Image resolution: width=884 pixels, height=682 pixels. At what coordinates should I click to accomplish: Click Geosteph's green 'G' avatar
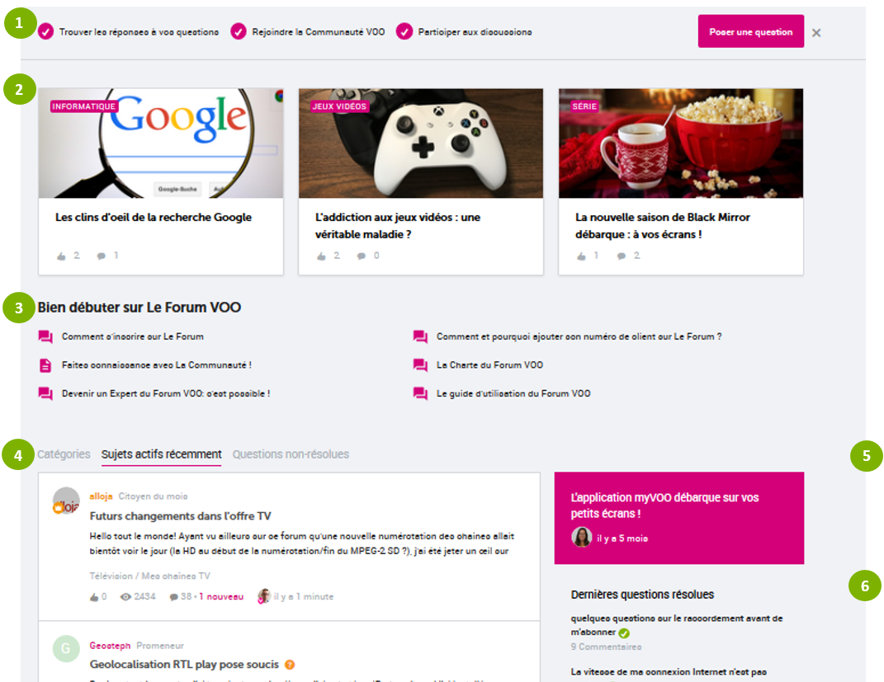coord(66,649)
